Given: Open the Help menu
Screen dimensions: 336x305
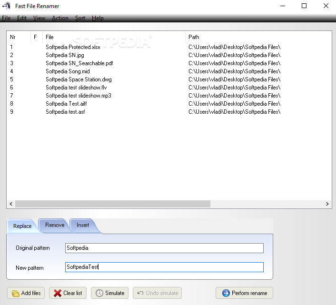Looking at the screenshot, I should pos(98,18).
